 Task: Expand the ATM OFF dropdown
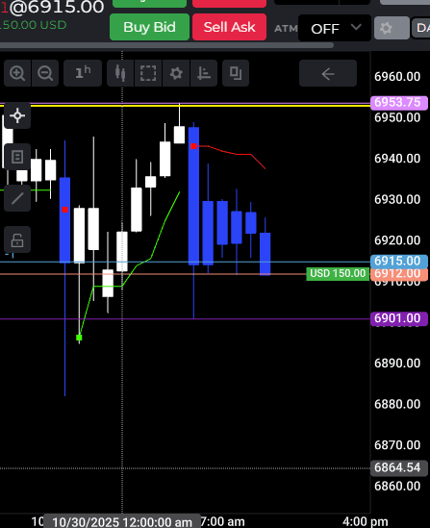click(335, 28)
